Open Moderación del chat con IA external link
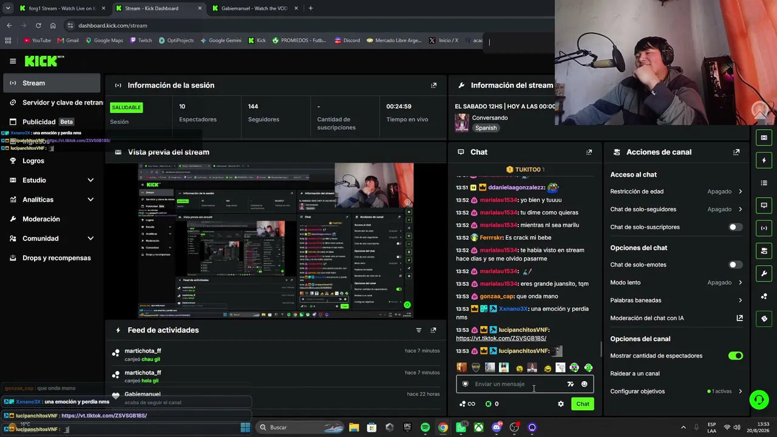The image size is (777, 437). pyautogui.click(x=739, y=318)
